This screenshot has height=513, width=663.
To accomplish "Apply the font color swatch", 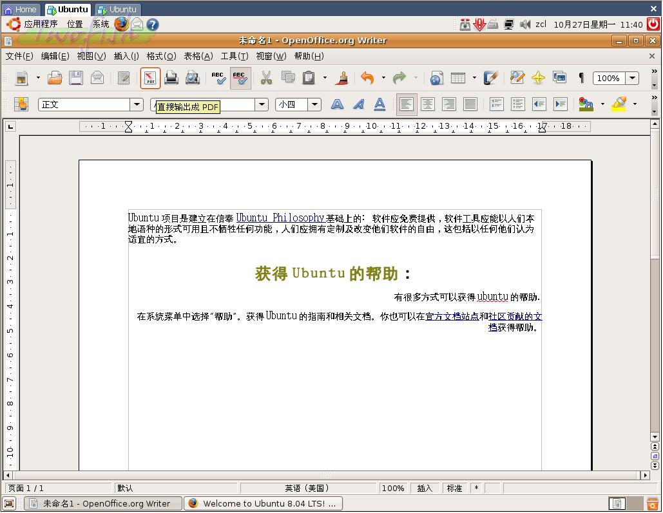I will [x=586, y=104].
